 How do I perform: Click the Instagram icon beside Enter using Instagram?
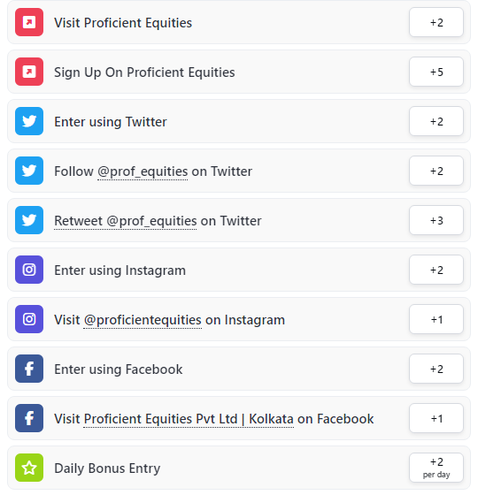point(29,270)
